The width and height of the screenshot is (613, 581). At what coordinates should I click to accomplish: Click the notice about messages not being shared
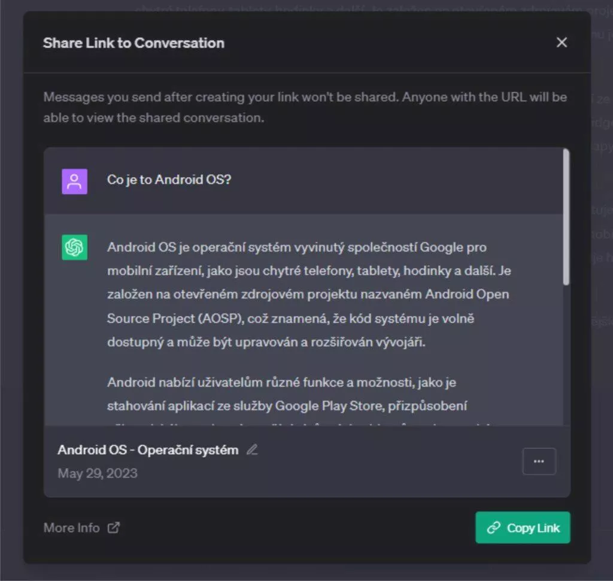tap(305, 107)
